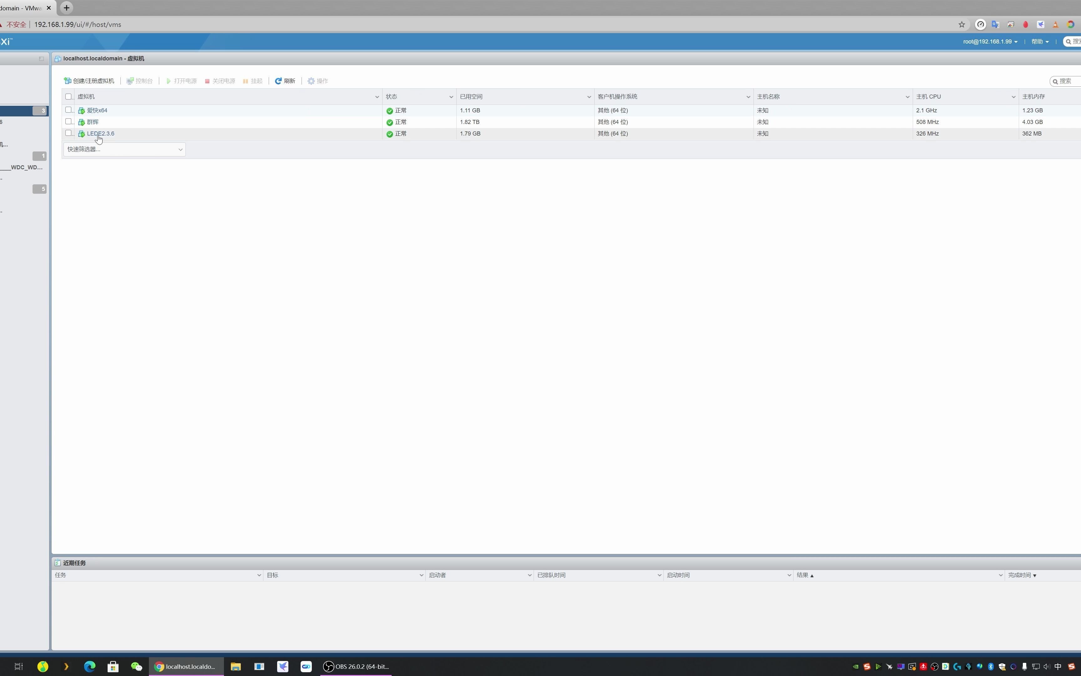Check the box for 爱快x64 row
Image resolution: width=1081 pixels, height=676 pixels.
coord(68,110)
